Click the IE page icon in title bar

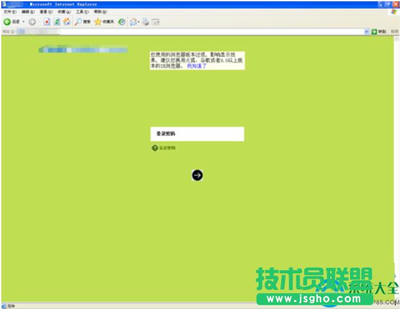(x=4, y=4)
